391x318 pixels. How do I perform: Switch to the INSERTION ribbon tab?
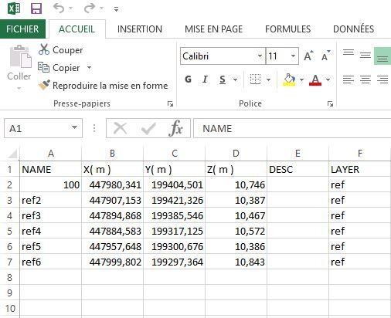[140, 29]
